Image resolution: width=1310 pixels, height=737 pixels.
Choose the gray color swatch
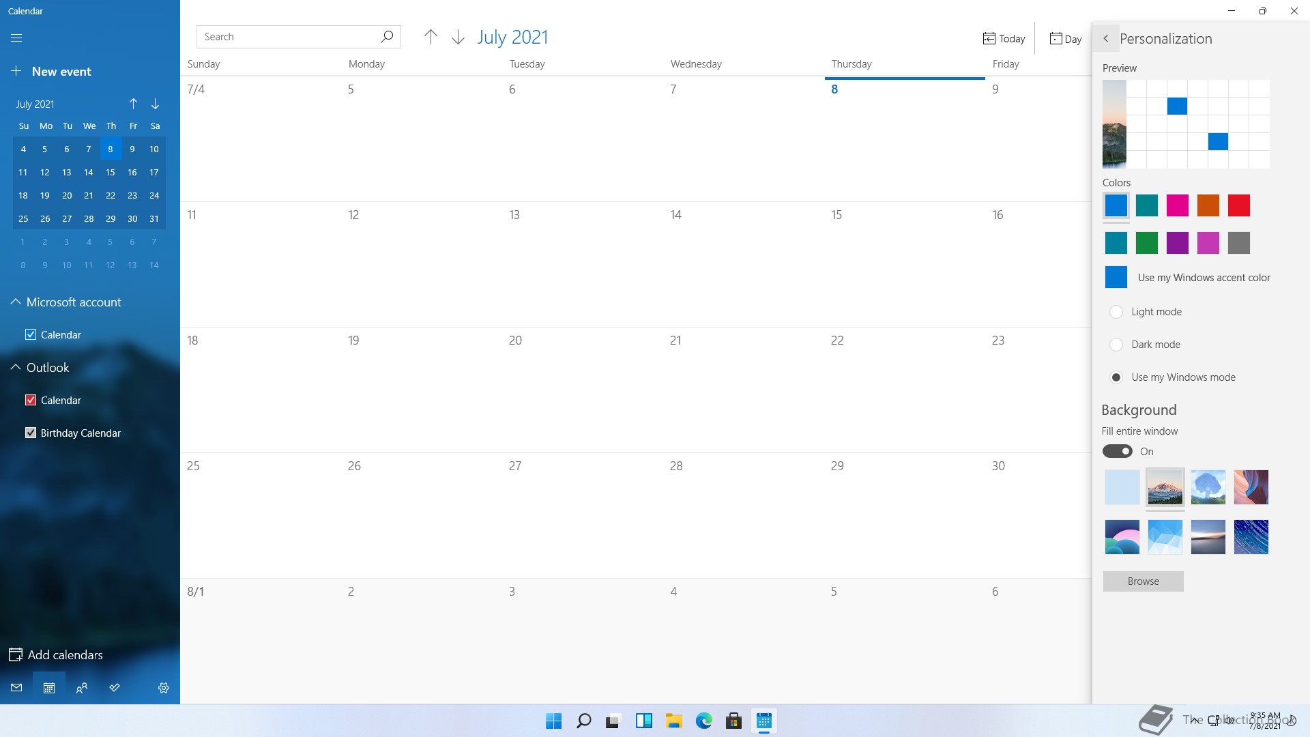coord(1239,243)
